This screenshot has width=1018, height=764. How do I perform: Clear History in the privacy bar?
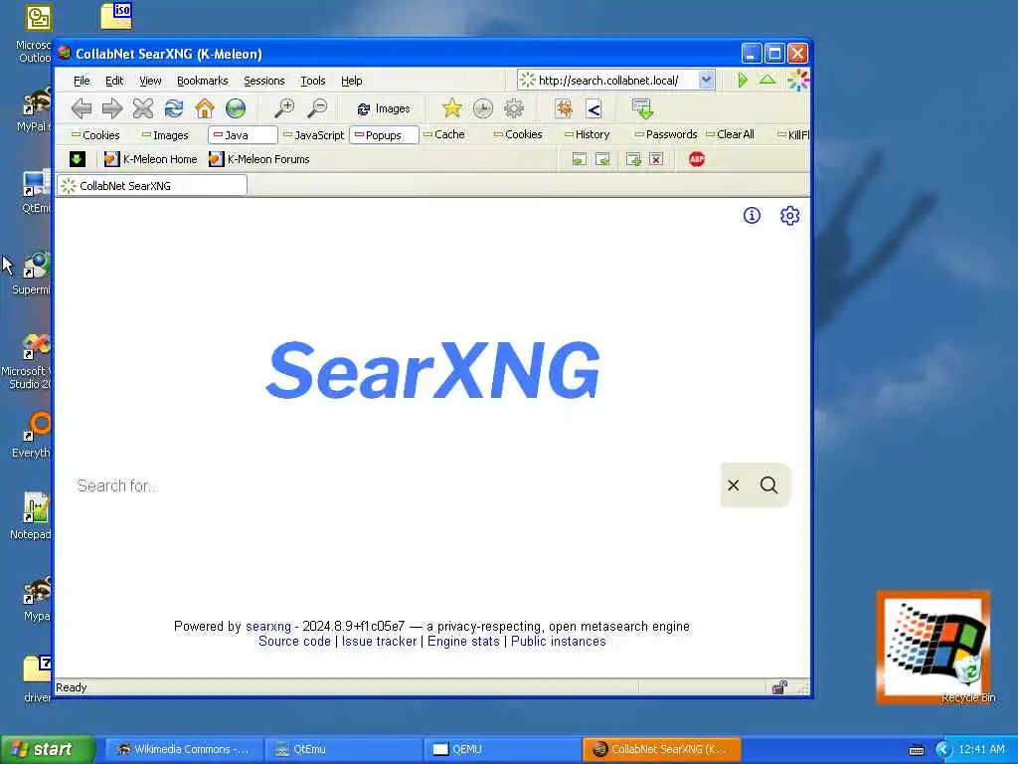click(x=588, y=134)
